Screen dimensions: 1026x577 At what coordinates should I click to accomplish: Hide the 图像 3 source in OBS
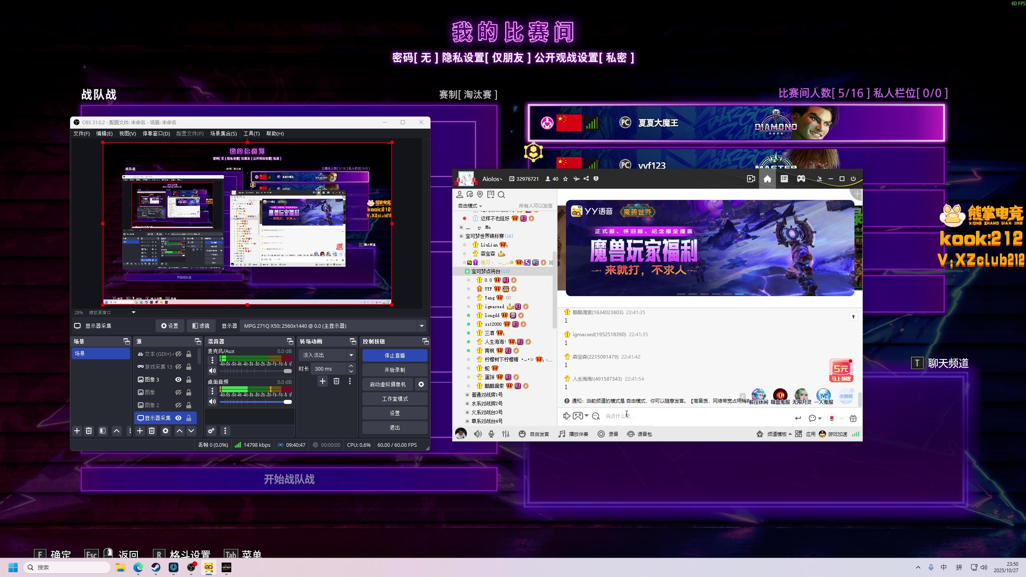point(178,379)
